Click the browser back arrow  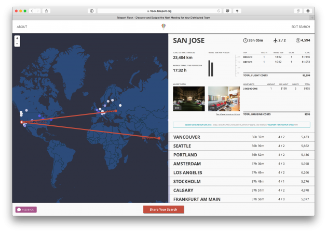tap(32, 10)
